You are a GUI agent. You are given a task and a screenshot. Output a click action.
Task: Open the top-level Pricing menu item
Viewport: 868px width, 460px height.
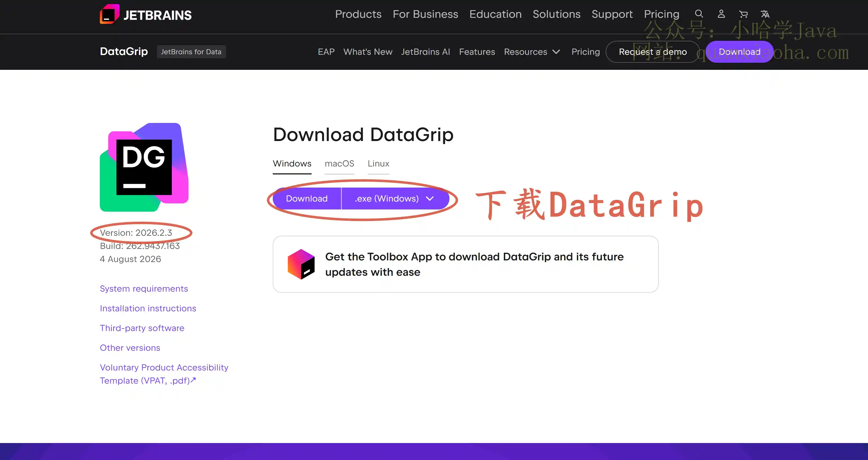661,14
